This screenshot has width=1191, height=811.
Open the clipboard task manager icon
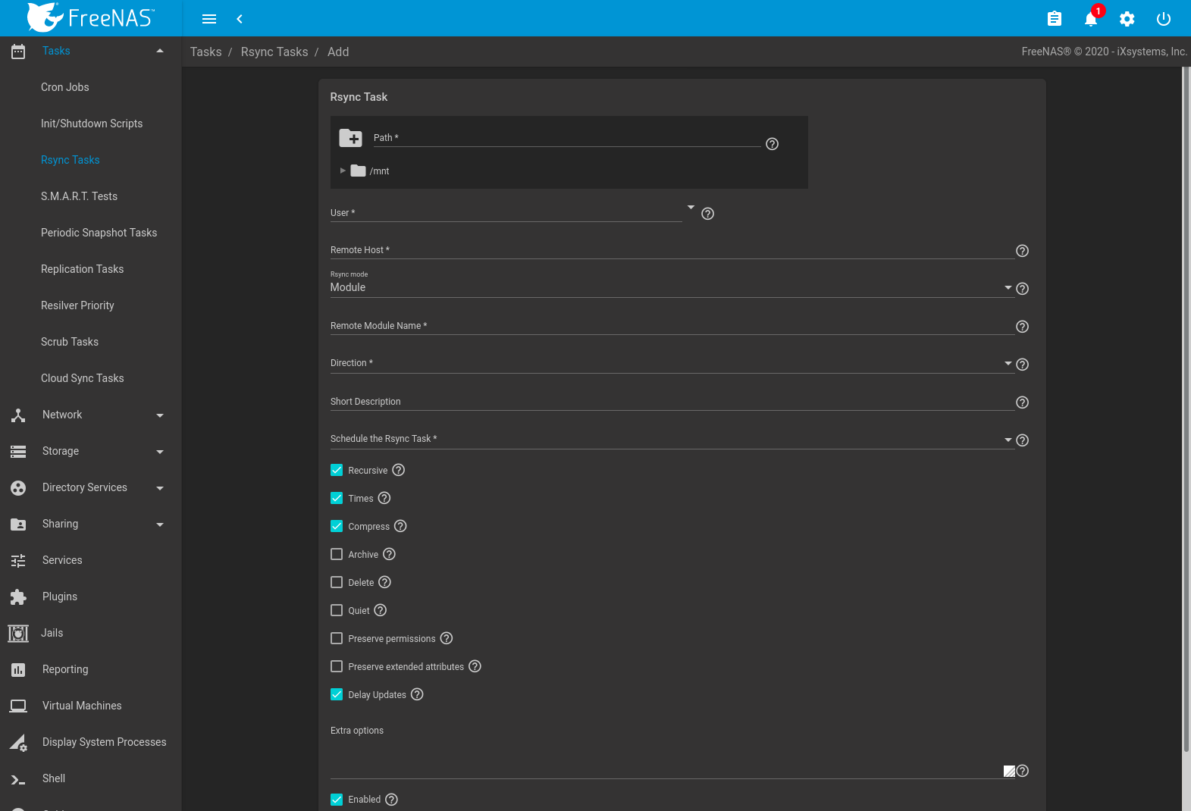1054,19
